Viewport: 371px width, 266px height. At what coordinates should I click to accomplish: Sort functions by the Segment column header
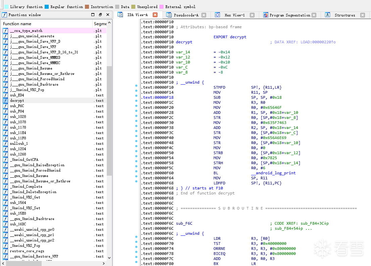[x=100, y=24]
